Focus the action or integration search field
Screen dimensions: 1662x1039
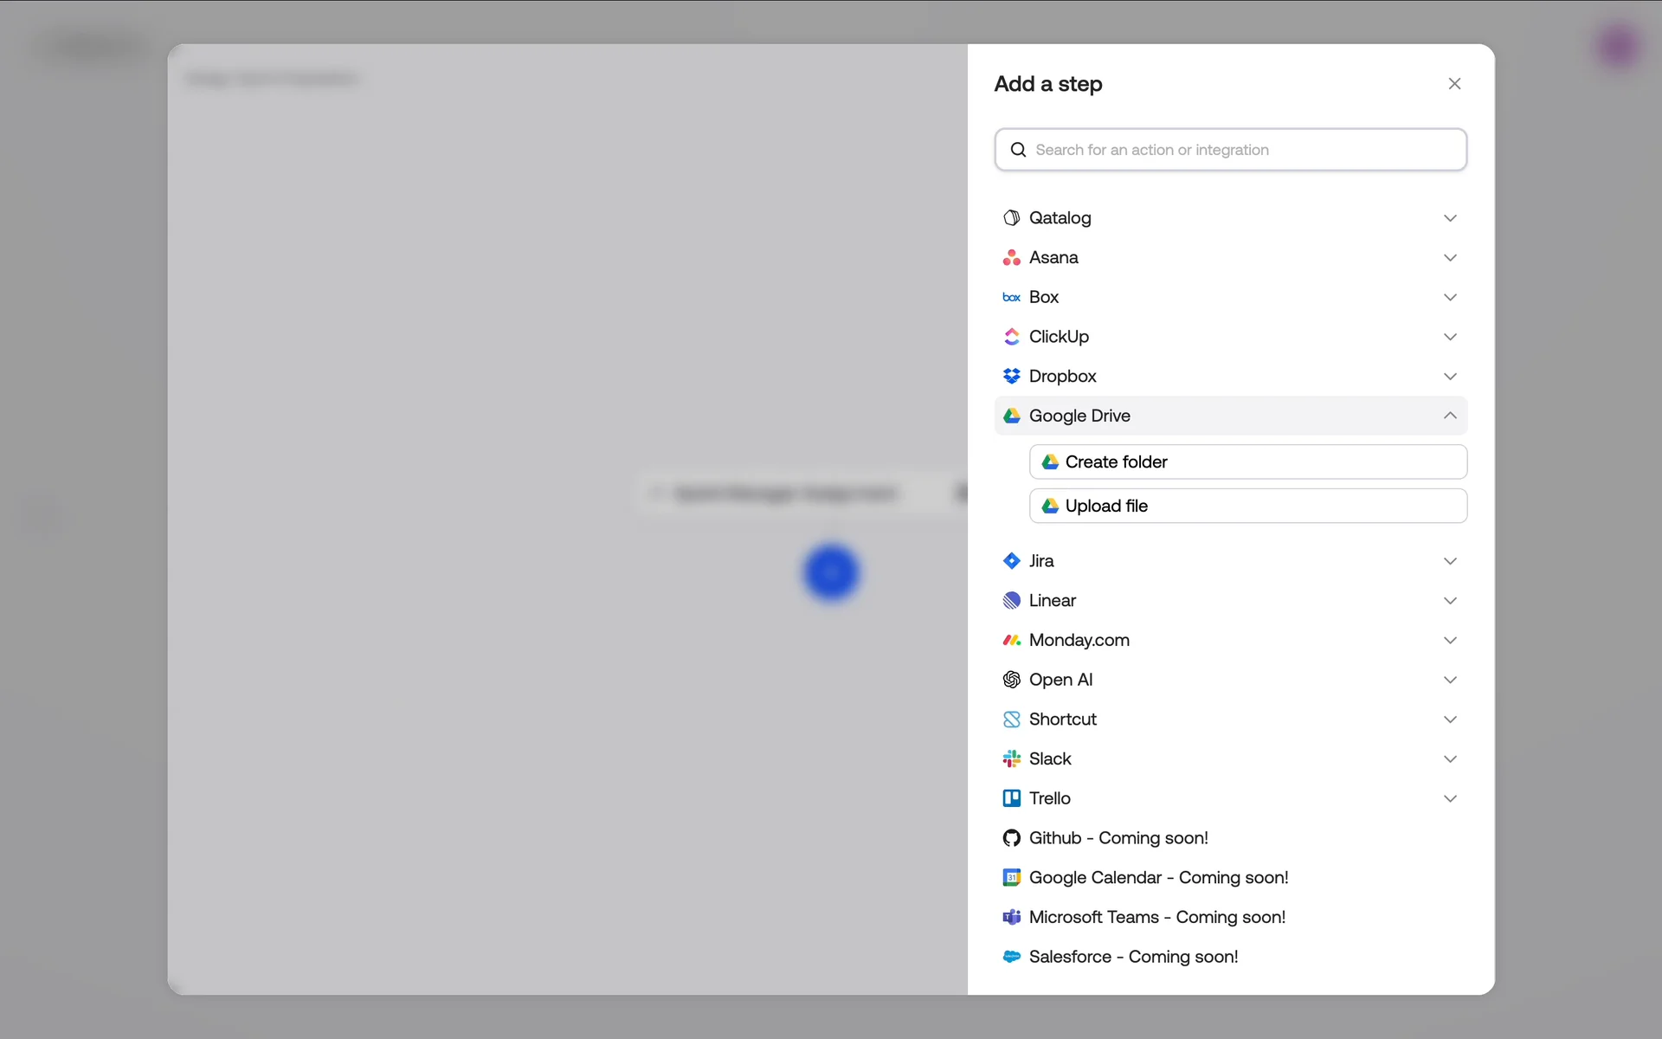click(x=1238, y=150)
